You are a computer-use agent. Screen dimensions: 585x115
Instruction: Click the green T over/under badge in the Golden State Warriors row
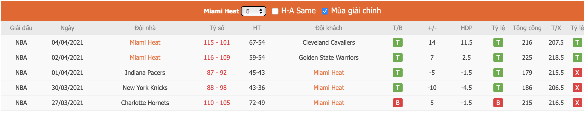(577, 57)
